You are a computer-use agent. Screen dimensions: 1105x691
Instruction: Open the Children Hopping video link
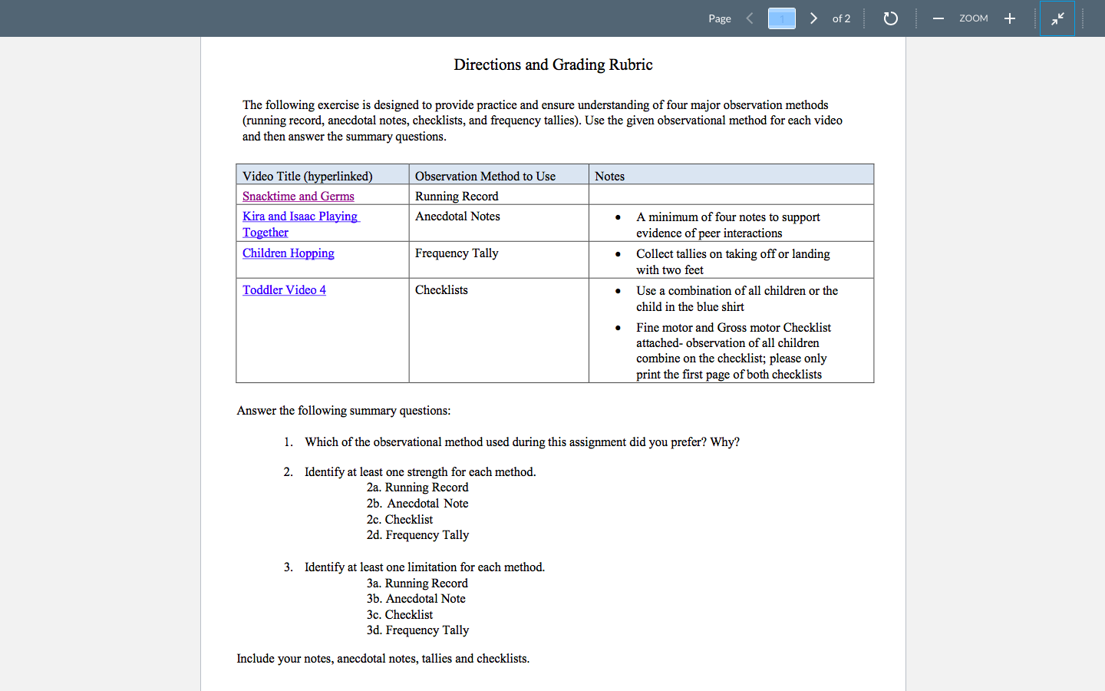point(289,253)
